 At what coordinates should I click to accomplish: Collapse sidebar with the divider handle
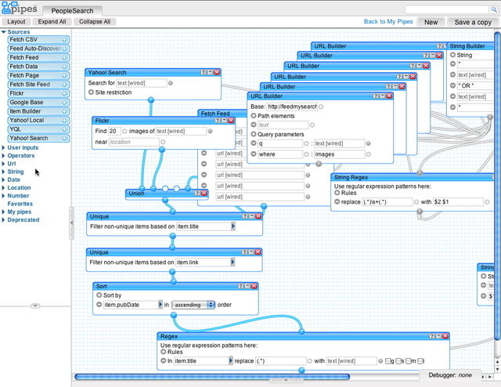click(71, 223)
